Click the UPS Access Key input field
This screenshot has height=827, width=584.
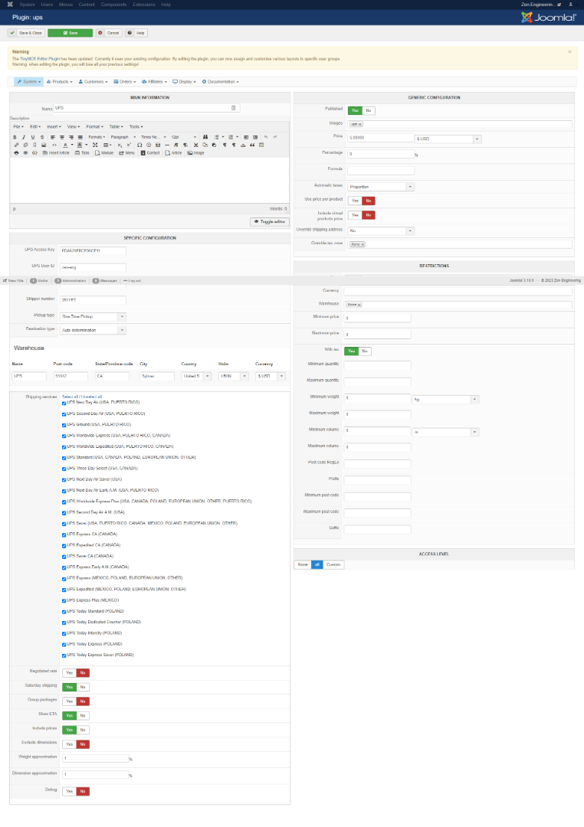coord(93,251)
